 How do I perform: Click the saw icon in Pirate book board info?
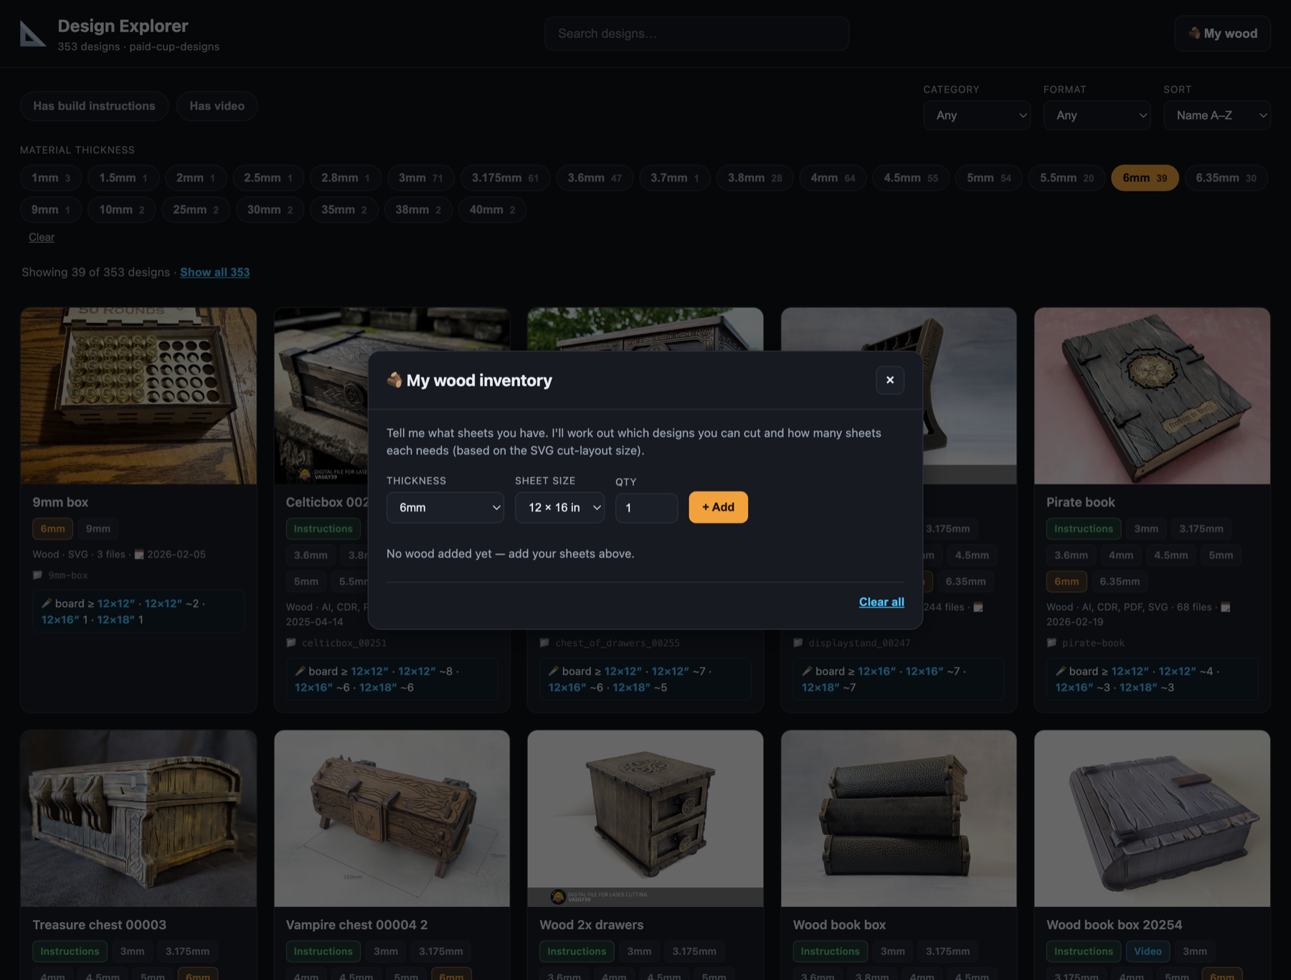click(1061, 671)
